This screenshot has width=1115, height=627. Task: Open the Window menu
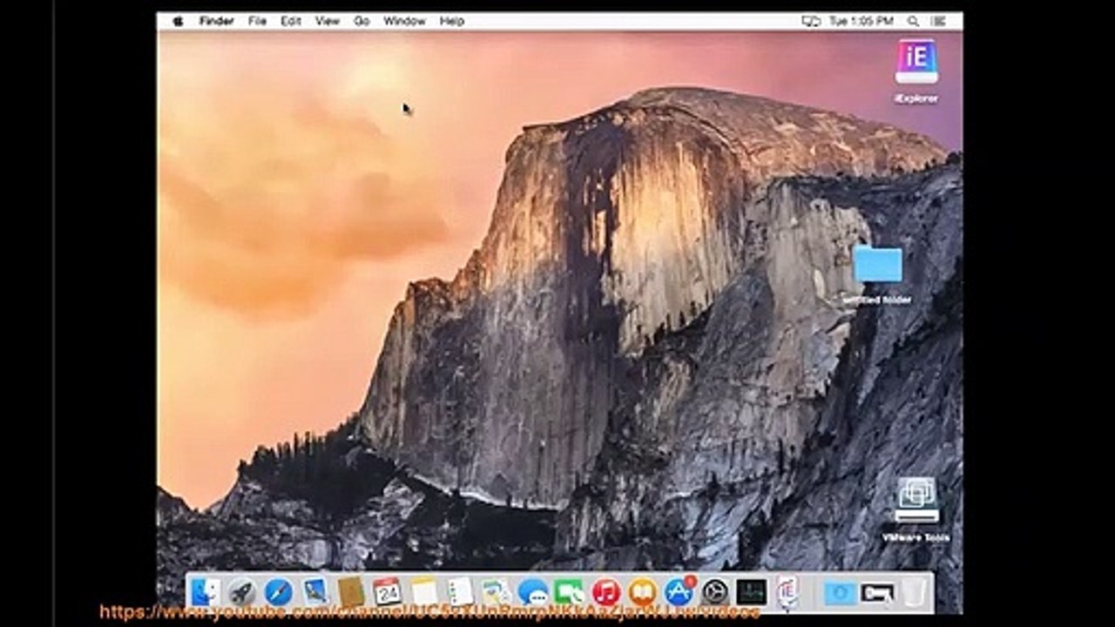point(405,21)
